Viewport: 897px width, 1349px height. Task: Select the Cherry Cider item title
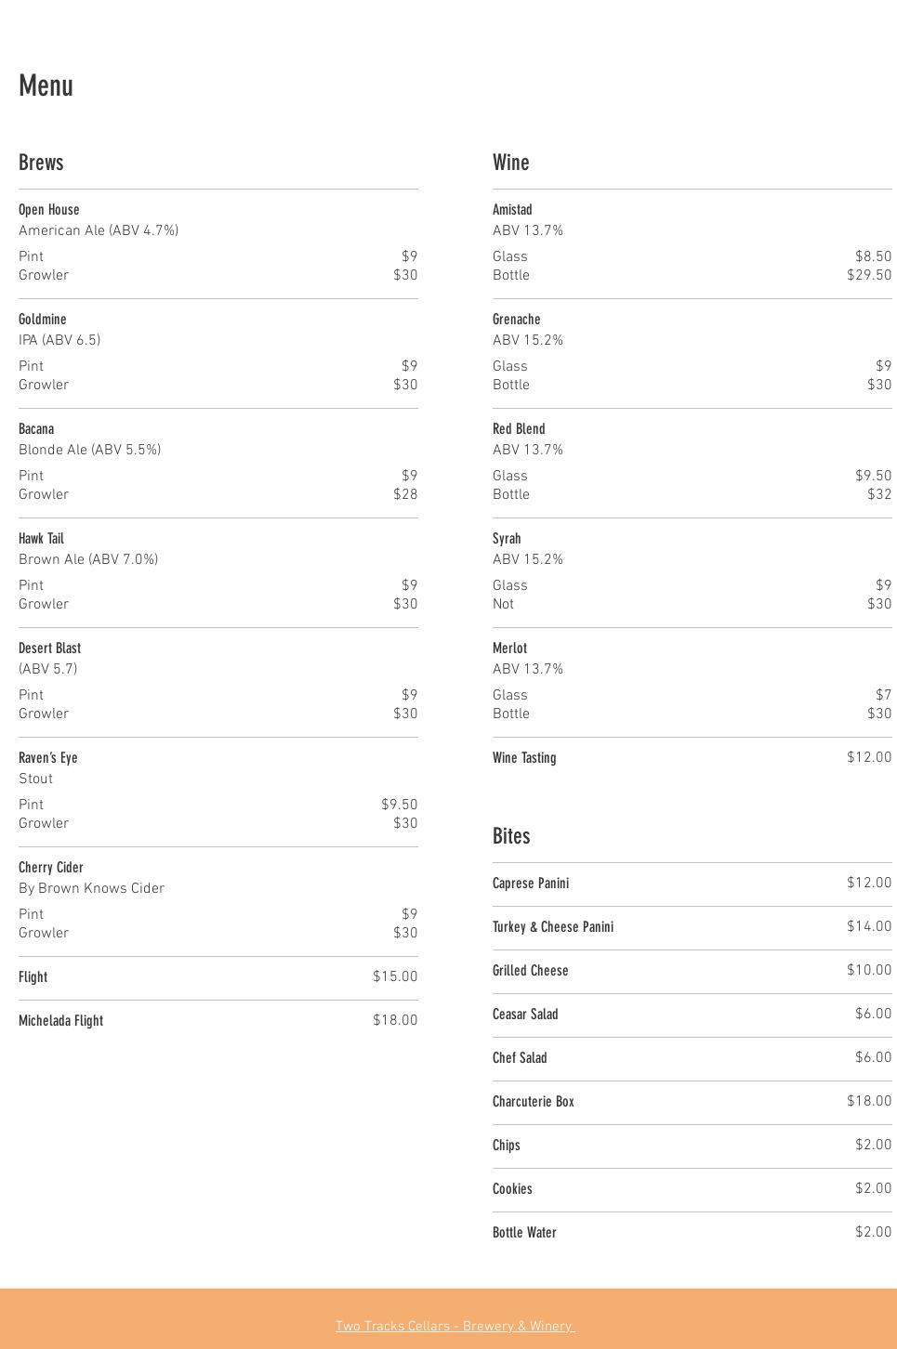[x=51, y=868]
